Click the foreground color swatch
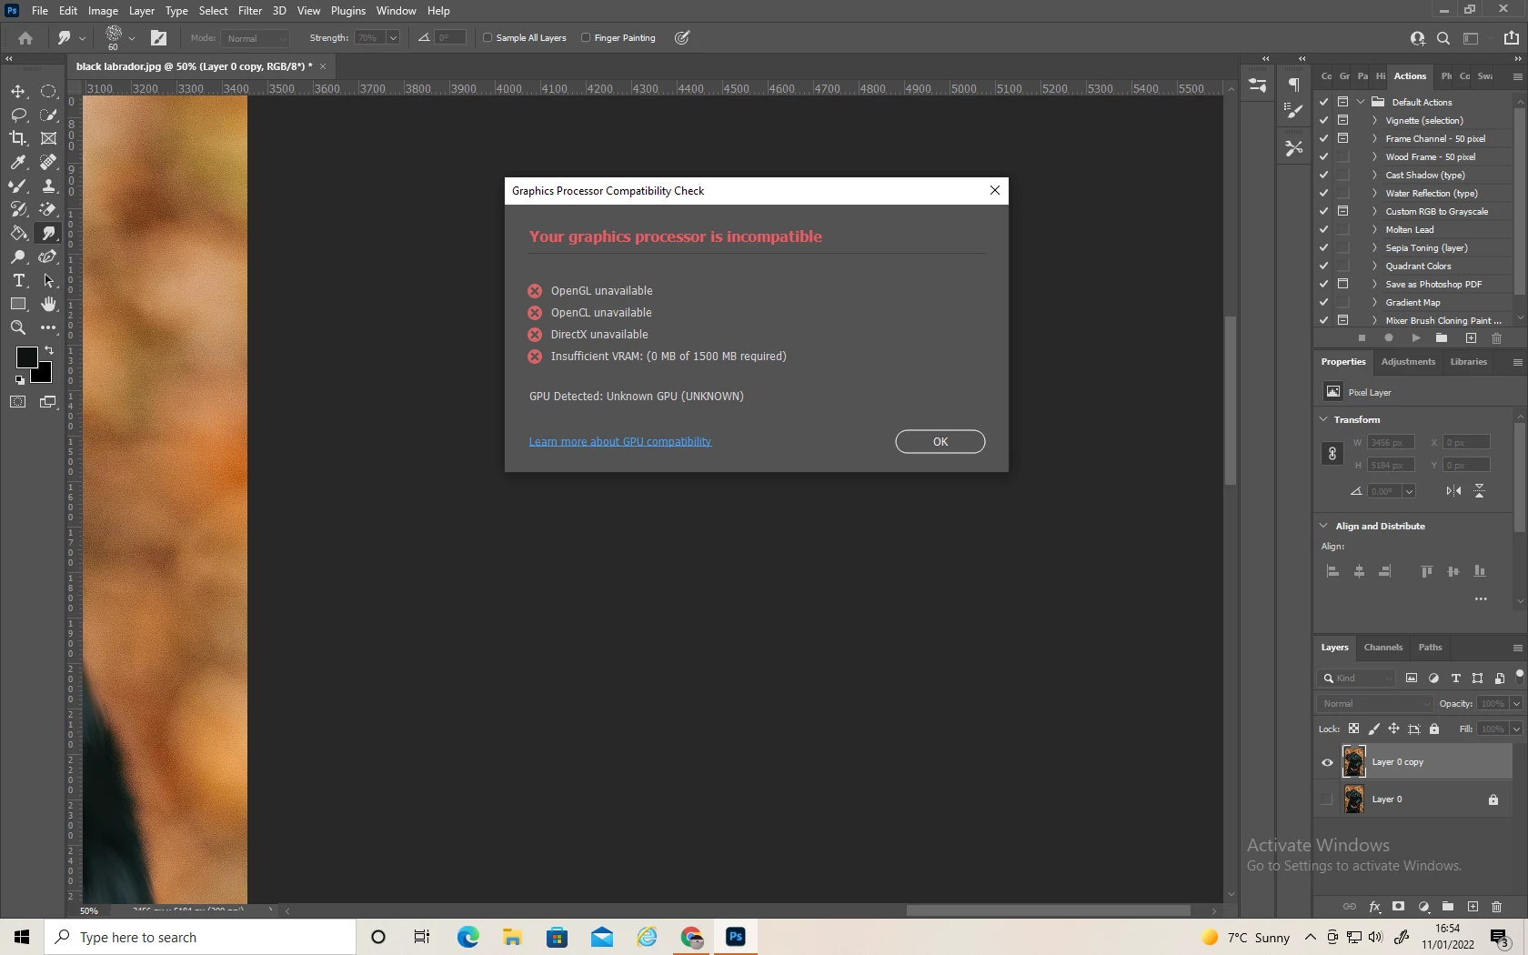 [x=26, y=357]
